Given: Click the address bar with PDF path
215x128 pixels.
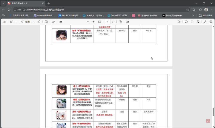Looking at the screenshot, I should click(102, 10).
